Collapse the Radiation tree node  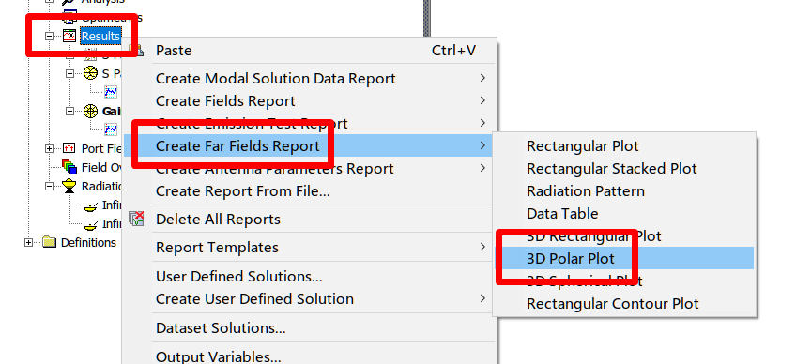point(49,187)
